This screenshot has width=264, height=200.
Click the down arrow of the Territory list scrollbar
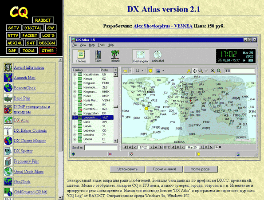pyautogui.click(x=115, y=141)
